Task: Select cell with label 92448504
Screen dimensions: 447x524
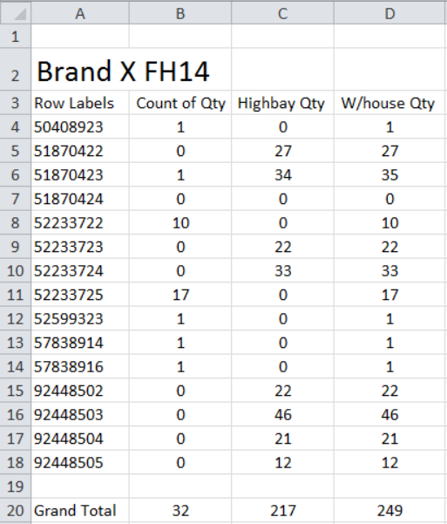Action: tap(80, 439)
